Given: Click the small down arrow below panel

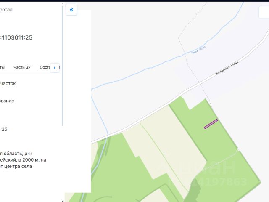Looking at the screenshot, I should click(x=63, y=201).
